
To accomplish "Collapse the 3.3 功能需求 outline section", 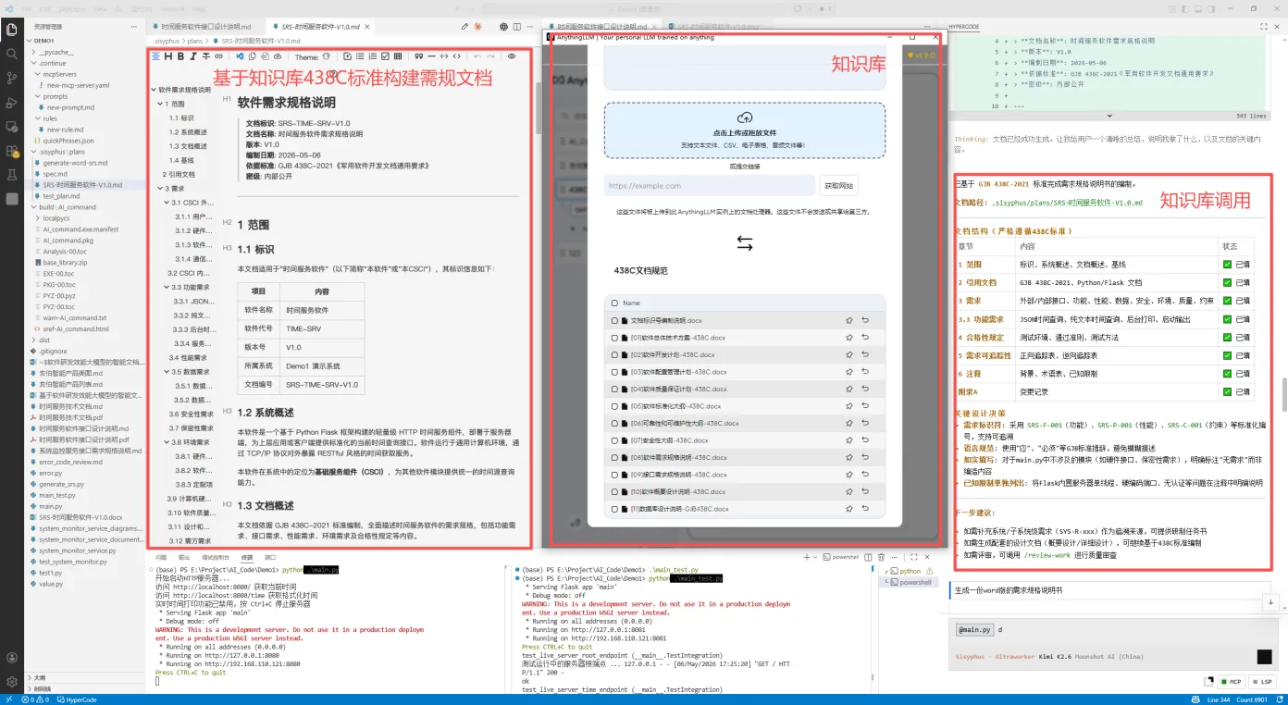I will (x=166, y=287).
